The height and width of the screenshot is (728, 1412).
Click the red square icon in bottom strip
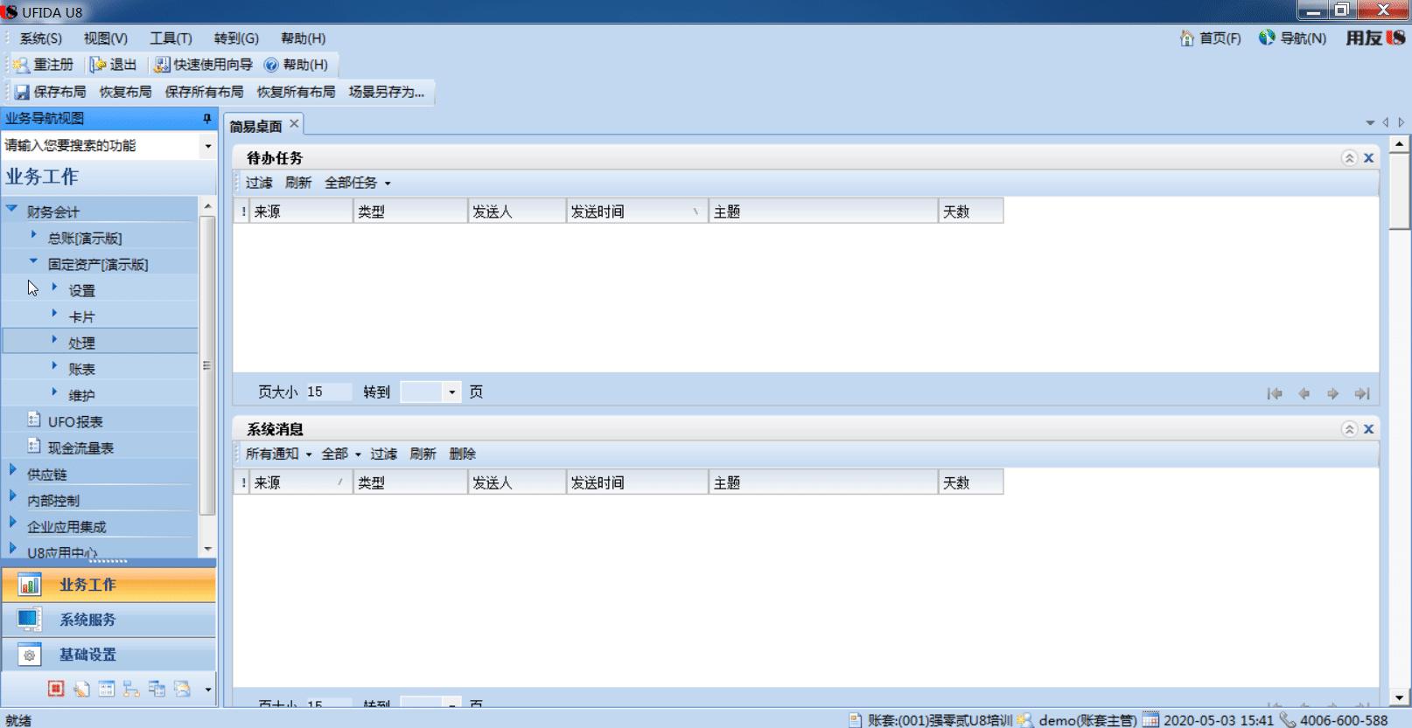56,689
